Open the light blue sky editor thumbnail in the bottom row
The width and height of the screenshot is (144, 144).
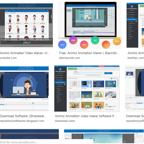point(104,136)
